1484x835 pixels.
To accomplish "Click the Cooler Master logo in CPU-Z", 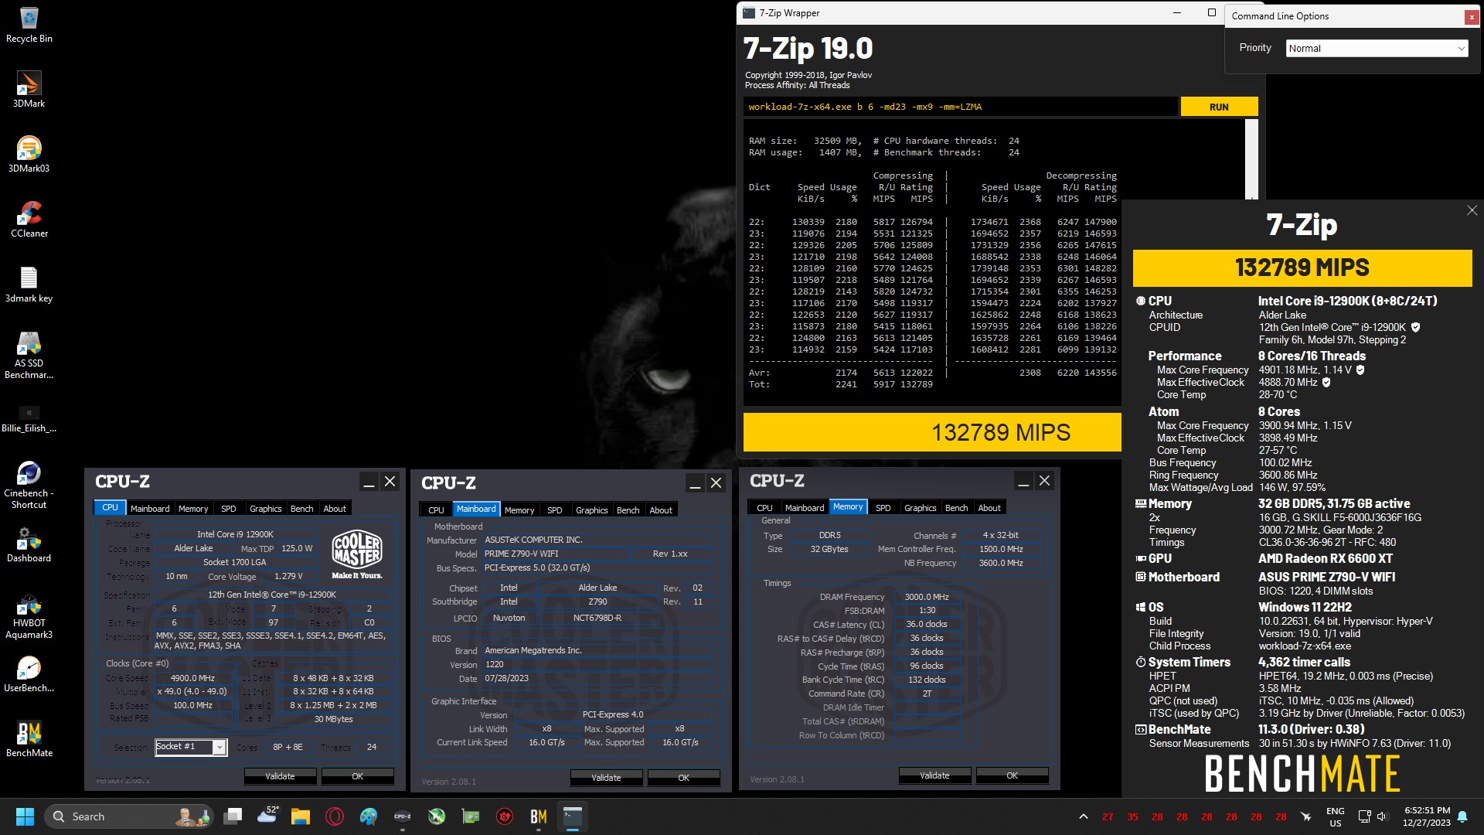I will tap(356, 554).
